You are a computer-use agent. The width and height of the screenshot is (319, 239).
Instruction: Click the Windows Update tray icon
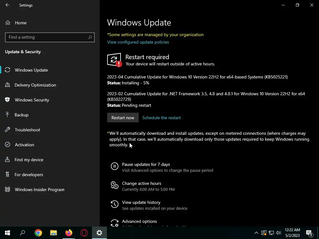point(264,233)
